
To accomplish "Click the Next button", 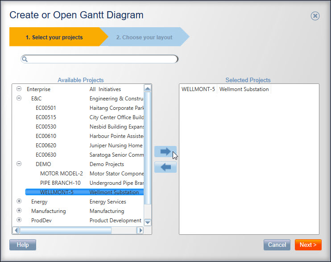I will (308, 245).
